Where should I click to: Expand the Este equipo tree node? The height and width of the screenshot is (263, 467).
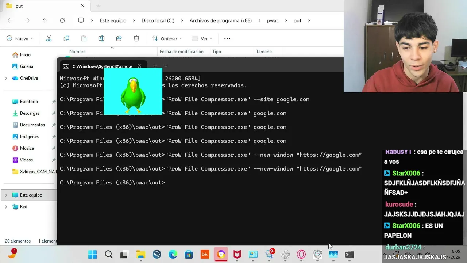[6, 195]
